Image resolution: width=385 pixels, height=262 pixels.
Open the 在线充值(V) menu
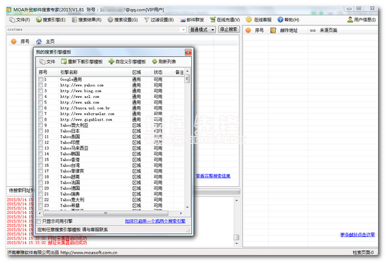coord(225,20)
